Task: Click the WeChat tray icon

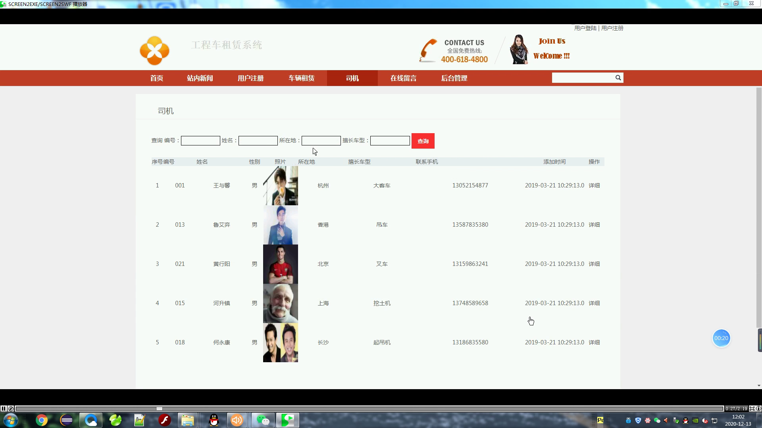Action: tap(657, 420)
